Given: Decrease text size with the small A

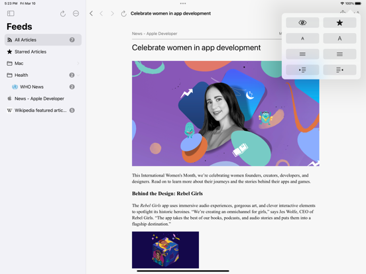Looking at the screenshot, I should pyautogui.click(x=302, y=38).
